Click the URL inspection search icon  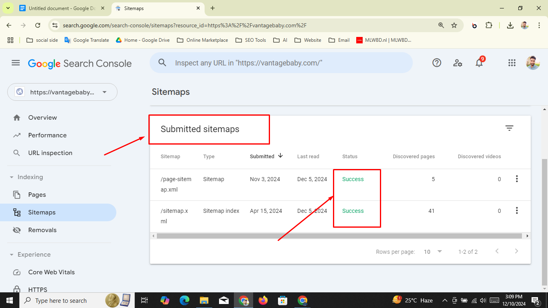[162, 63]
